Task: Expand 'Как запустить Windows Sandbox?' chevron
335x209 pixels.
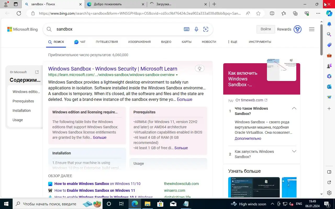Action: click(x=294, y=152)
